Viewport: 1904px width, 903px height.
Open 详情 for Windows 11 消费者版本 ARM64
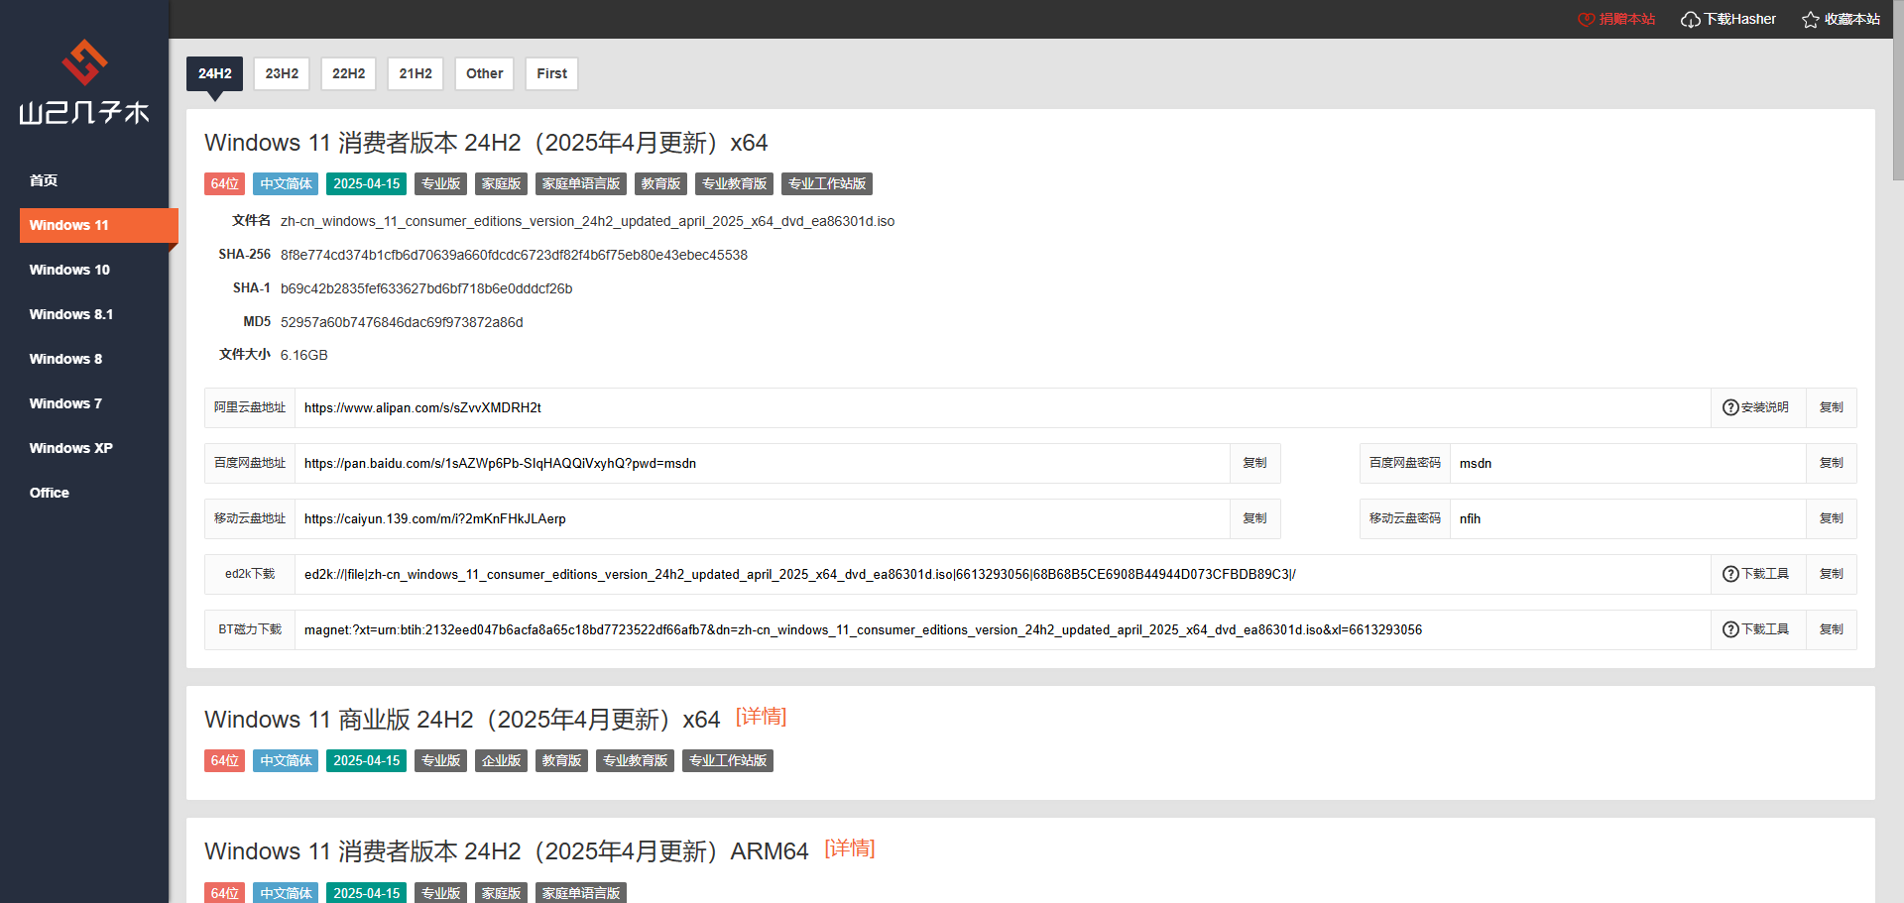coord(850,848)
